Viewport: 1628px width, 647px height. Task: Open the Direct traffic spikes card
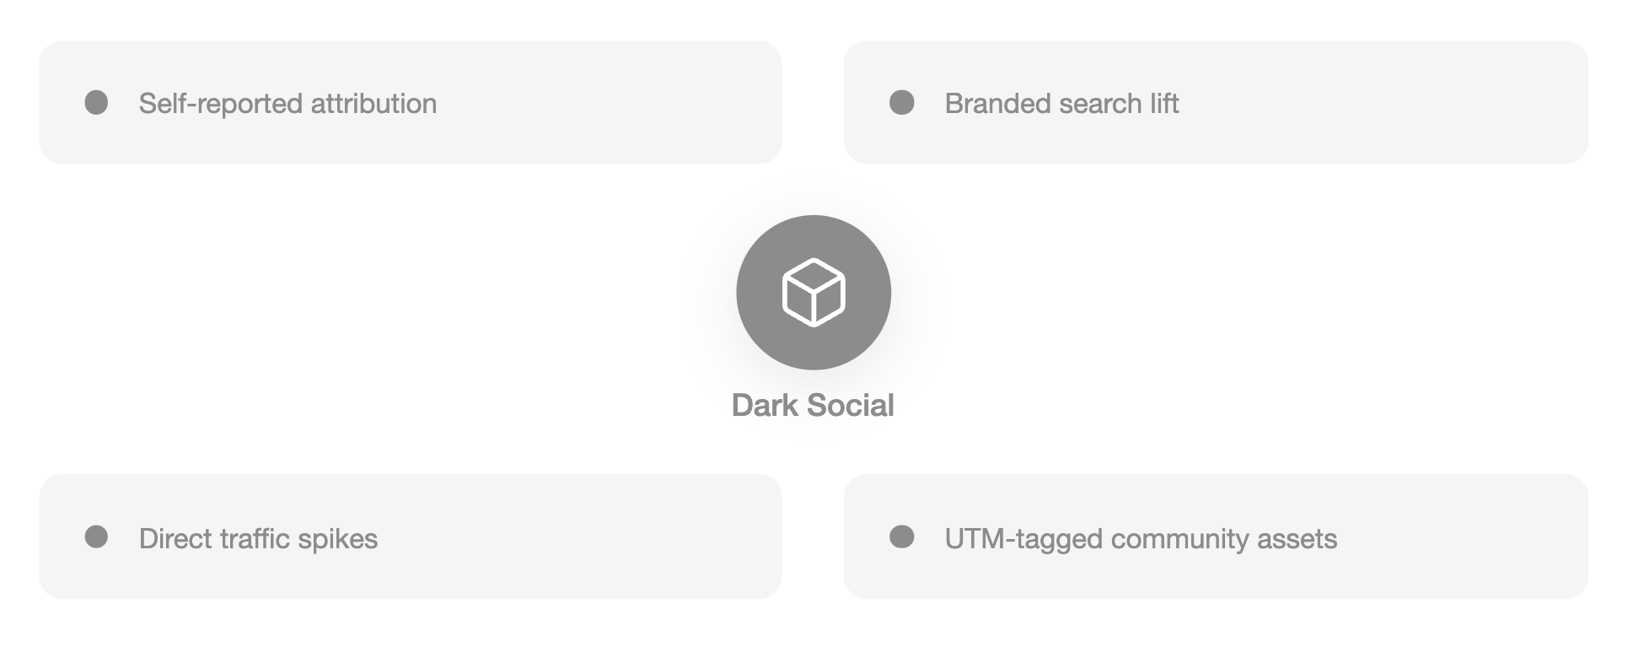[x=411, y=536]
